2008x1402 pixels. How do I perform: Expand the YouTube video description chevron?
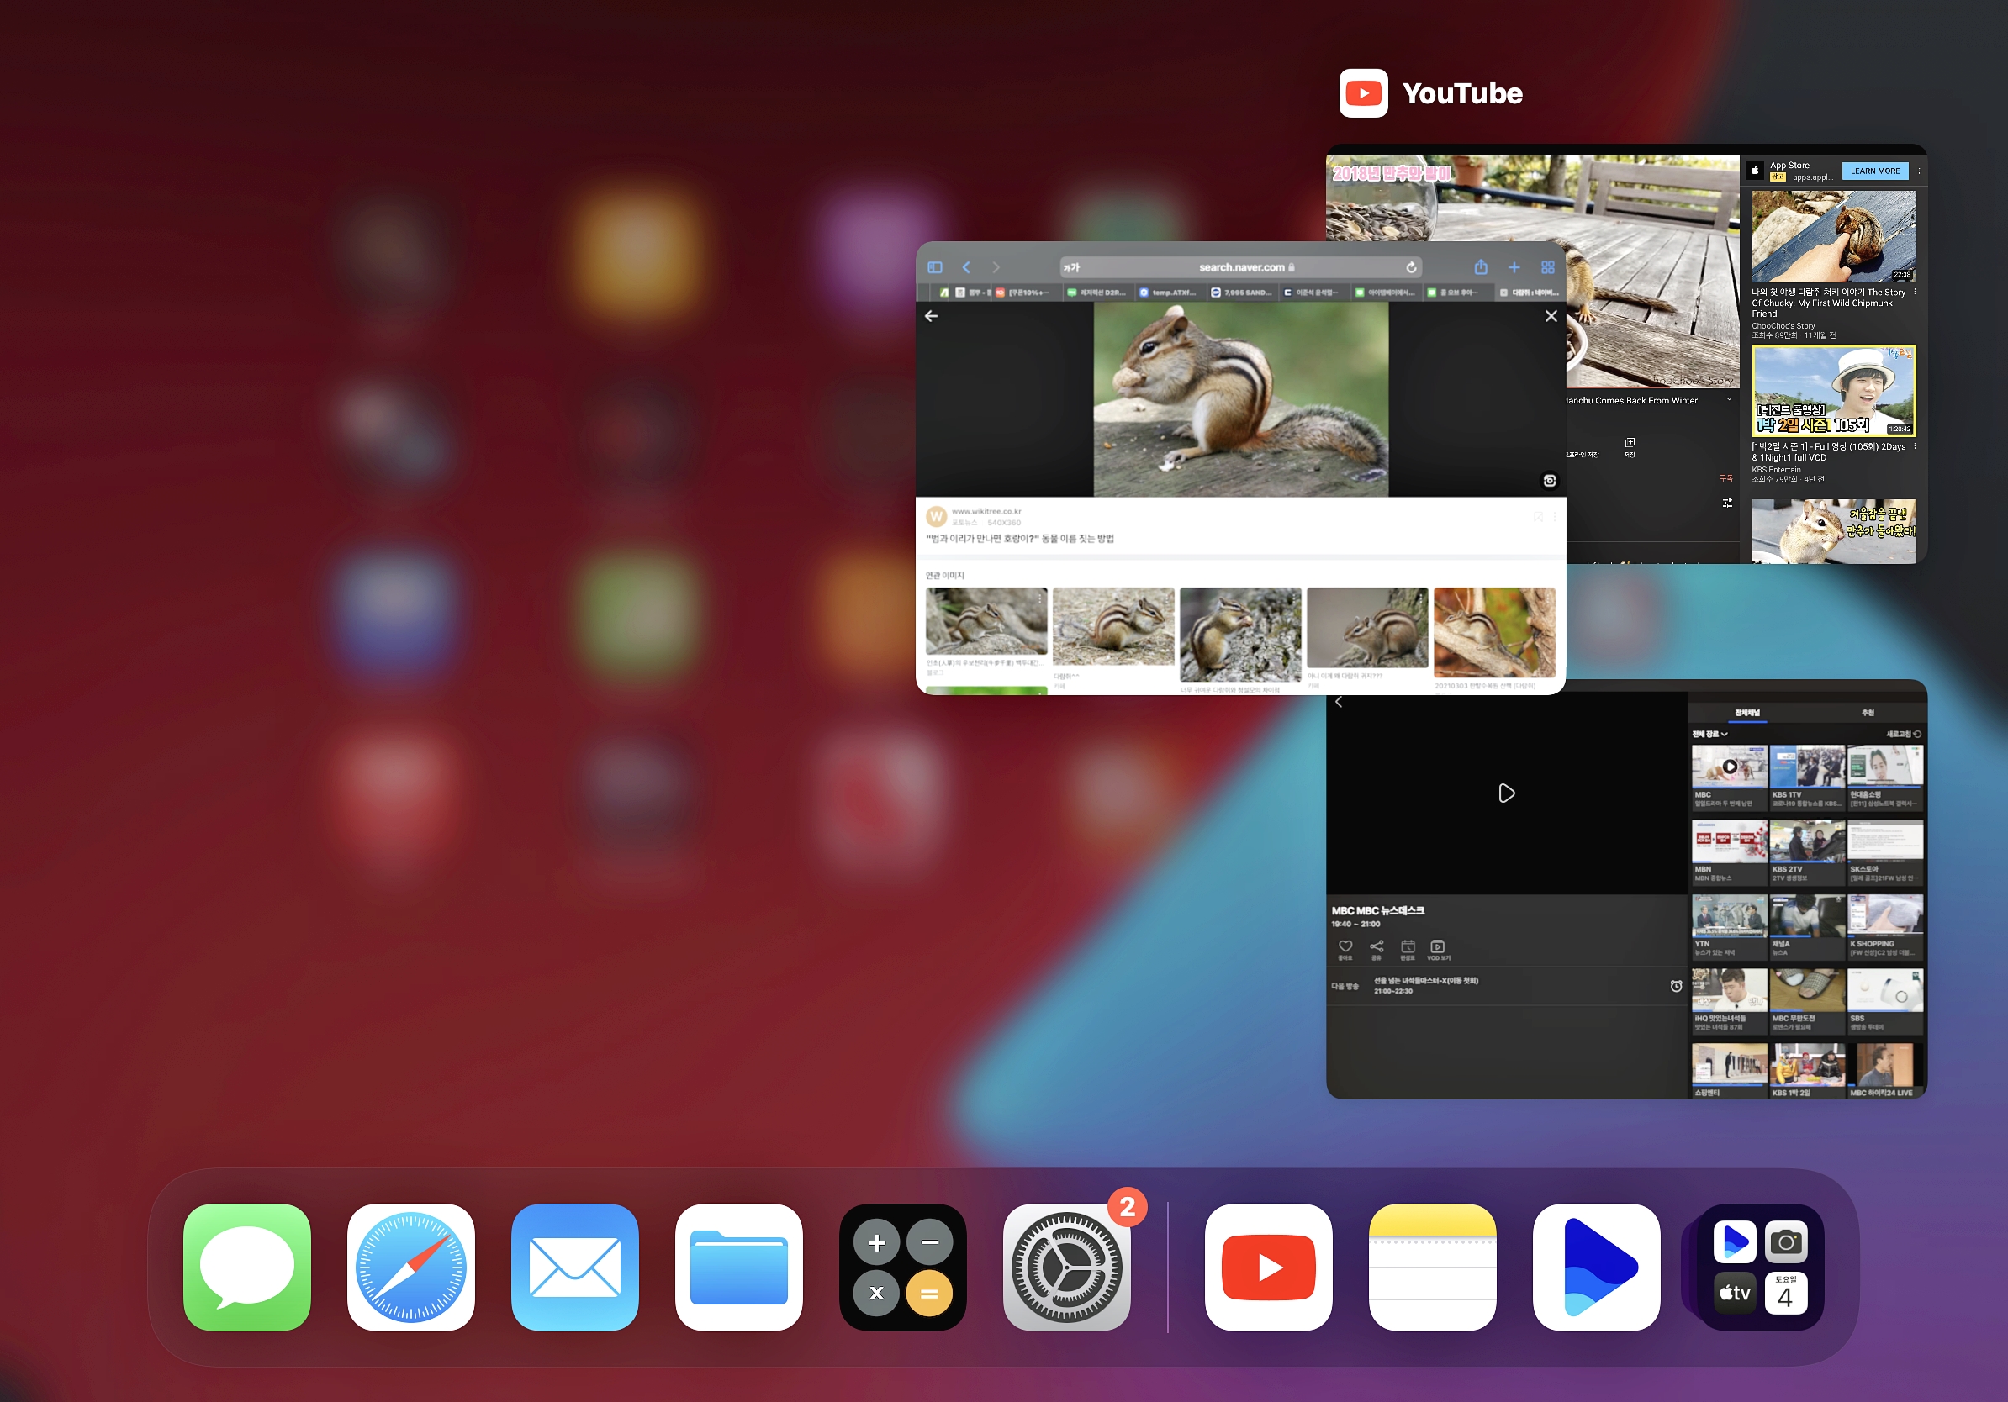pyautogui.click(x=1728, y=400)
